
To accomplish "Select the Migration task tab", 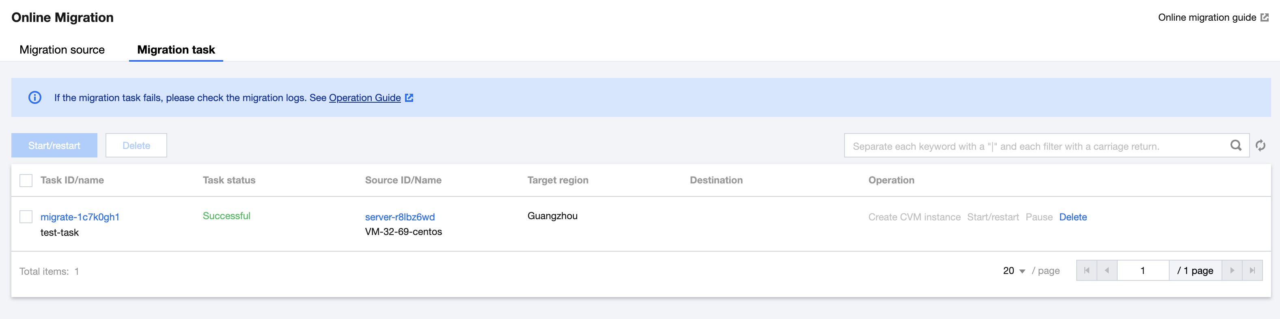I will coord(176,50).
